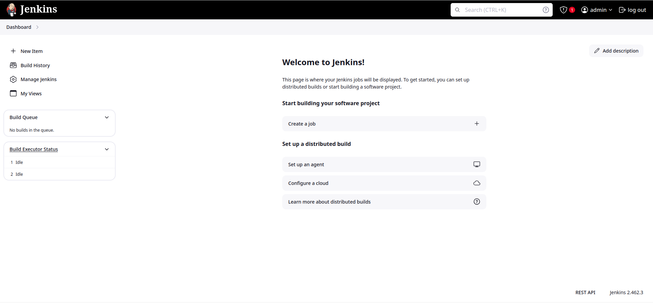The width and height of the screenshot is (653, 303).
Task: Go to Build History in the sidebar
Action: pyautogui.click(x=35, y=65)
